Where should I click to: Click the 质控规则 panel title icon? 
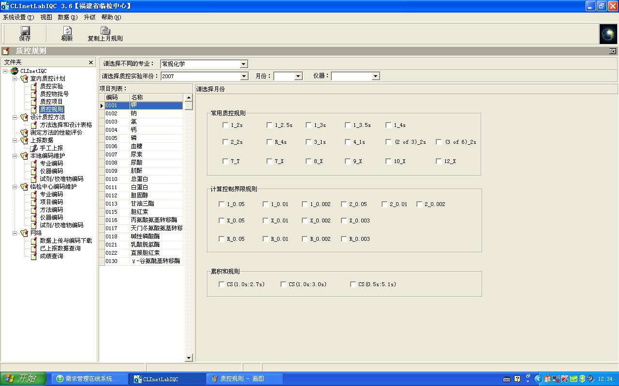click(6, 51)
